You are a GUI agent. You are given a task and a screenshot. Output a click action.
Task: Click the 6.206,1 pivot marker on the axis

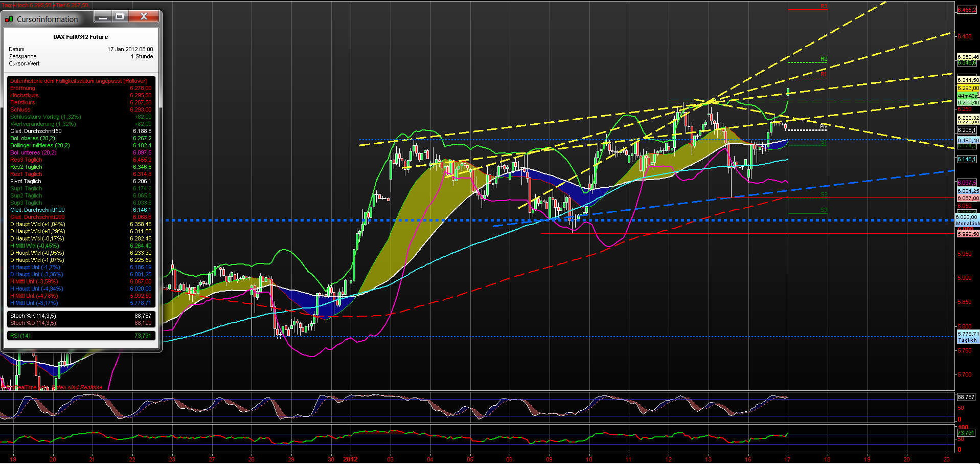click(967, 130)
